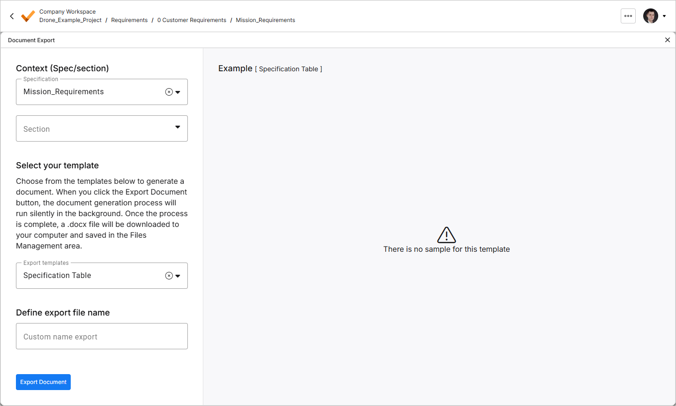Expand the Export templates dropdown arrow
The image size is (676, 406).
(x=178, y=276)
